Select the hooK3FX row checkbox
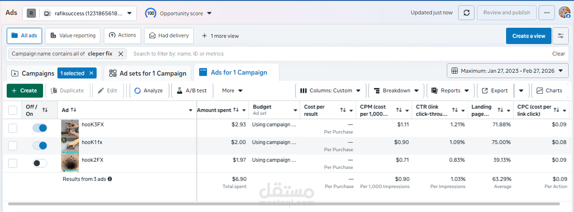Viewport: 574px width, 212px height. coord(13,128)
